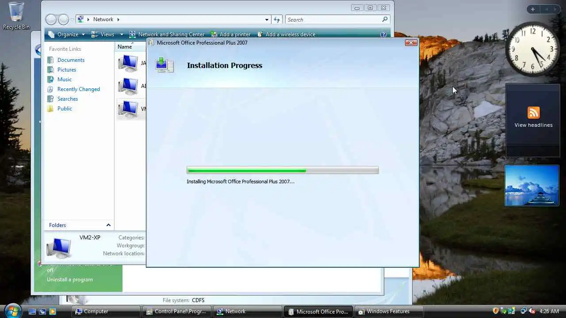Image resolution: width=566 pixels, height=318 pixels.
Task: Open the Views dropdown arrow
Action: pos(122,34)
